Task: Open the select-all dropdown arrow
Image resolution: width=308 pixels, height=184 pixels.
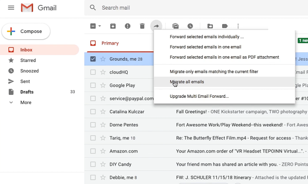Action: pyautogui.click(x=99, y=26)
